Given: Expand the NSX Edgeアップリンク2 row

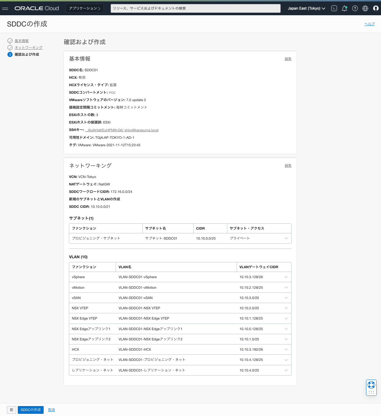Looking at the screenshot, I should tap(286, 339).
